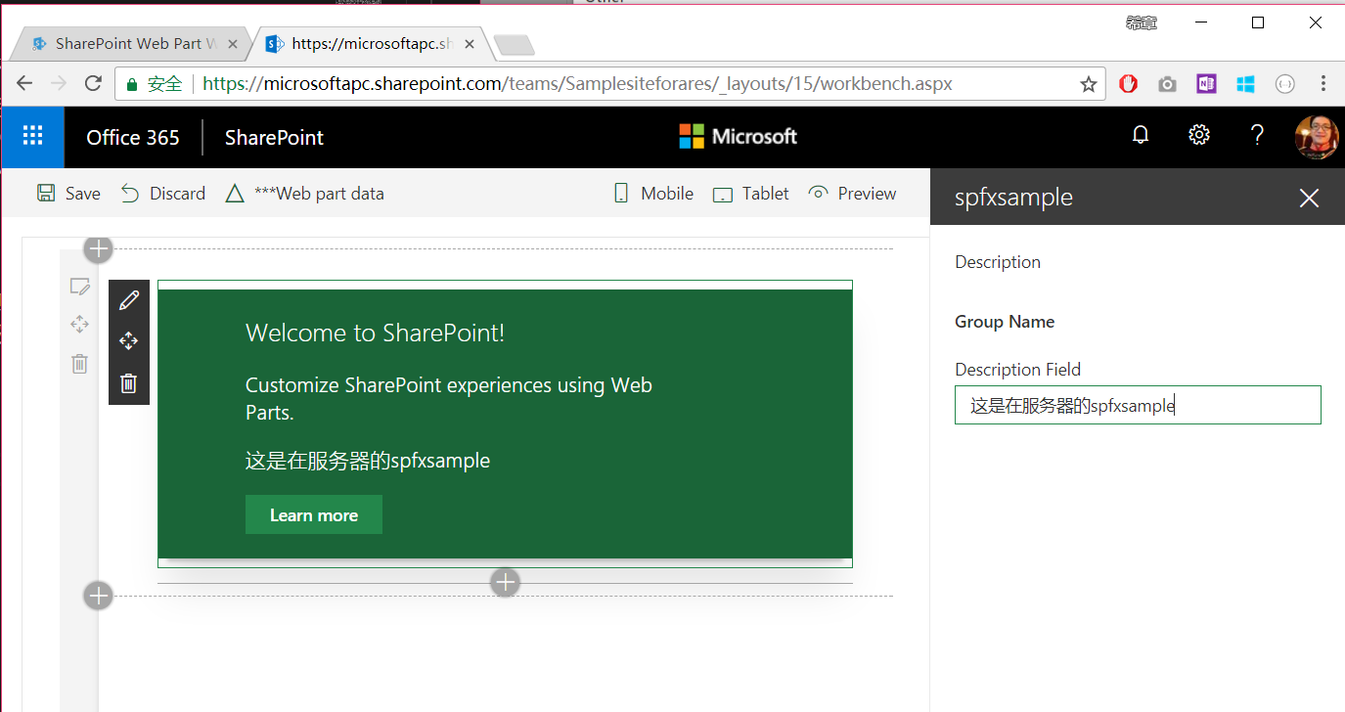Viewport: 1345px width, 712px height.
Task: Select the edit web part pencil icon
Action: click(128, 299)
